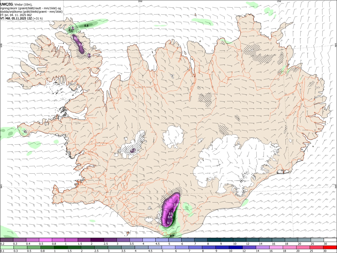Viewport: 337px width, 253px height.
Task: Click the bright red 30 swatch in the lower legend row
Action: 329,247
